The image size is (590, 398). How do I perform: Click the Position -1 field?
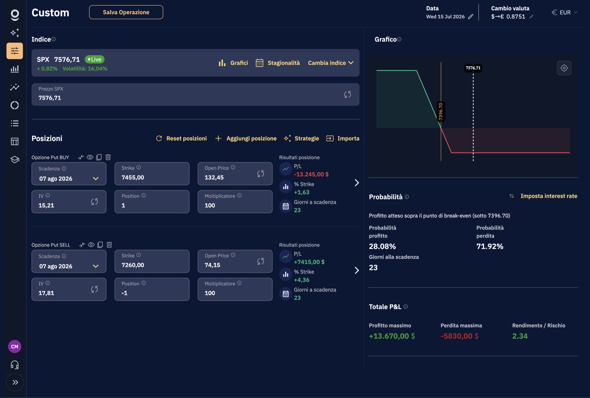(x=152, y=289)
